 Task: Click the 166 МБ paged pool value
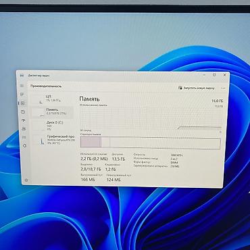tap(88, 180)
